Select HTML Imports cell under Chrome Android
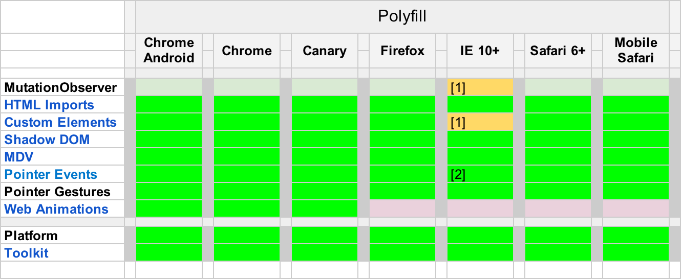This screenshot has height=279, width=682. [x=169, y=105]
